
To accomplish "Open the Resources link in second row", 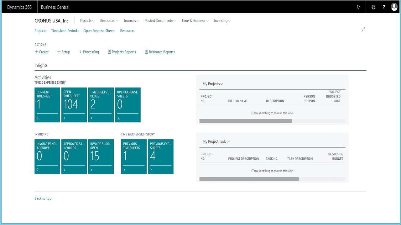I will (128, 31).
